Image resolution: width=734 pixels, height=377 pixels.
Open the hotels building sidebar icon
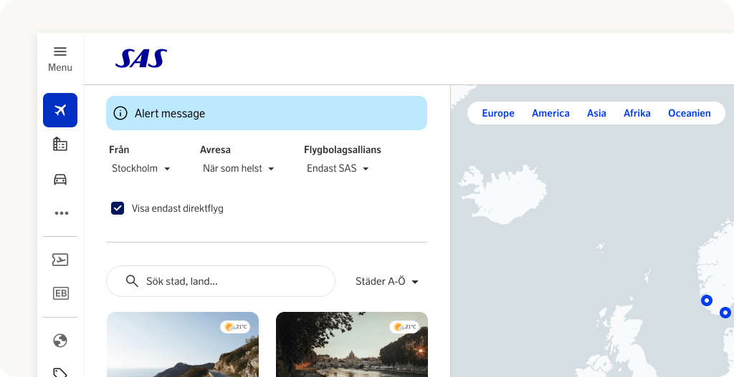[x=60, y=145]
